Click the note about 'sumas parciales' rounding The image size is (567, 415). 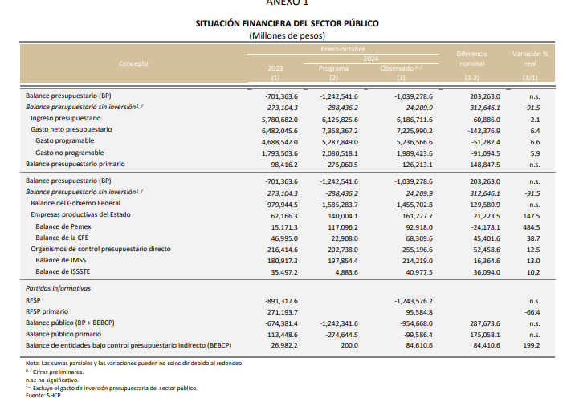pyautogui.click(x=134, y=363)
